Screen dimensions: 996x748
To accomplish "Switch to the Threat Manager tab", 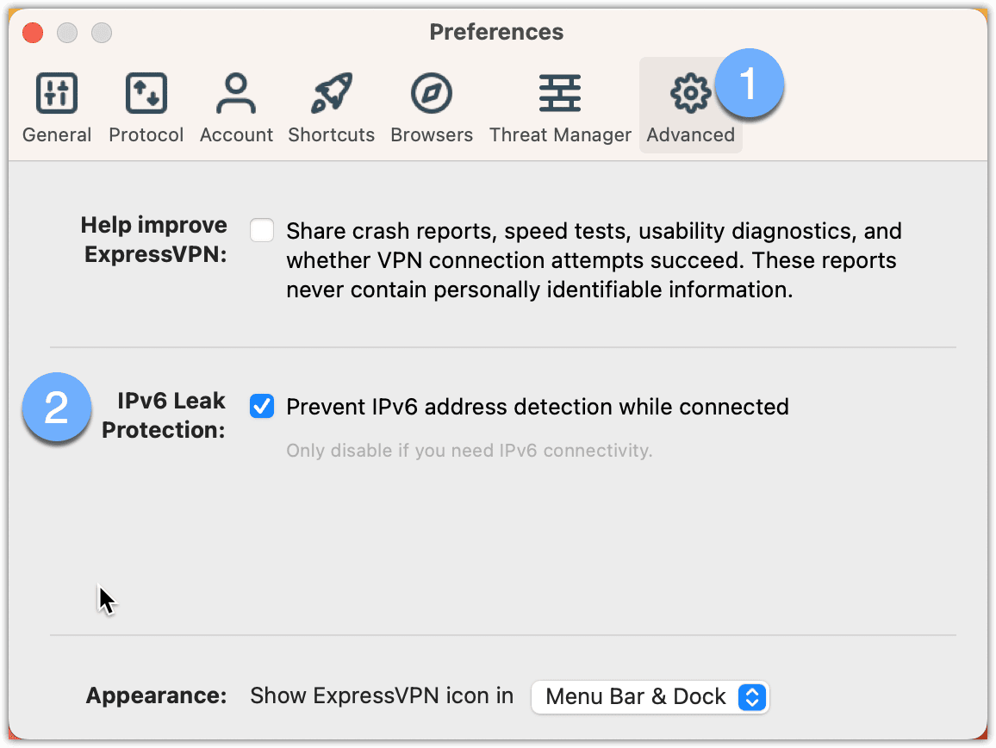I will point(559,105).
